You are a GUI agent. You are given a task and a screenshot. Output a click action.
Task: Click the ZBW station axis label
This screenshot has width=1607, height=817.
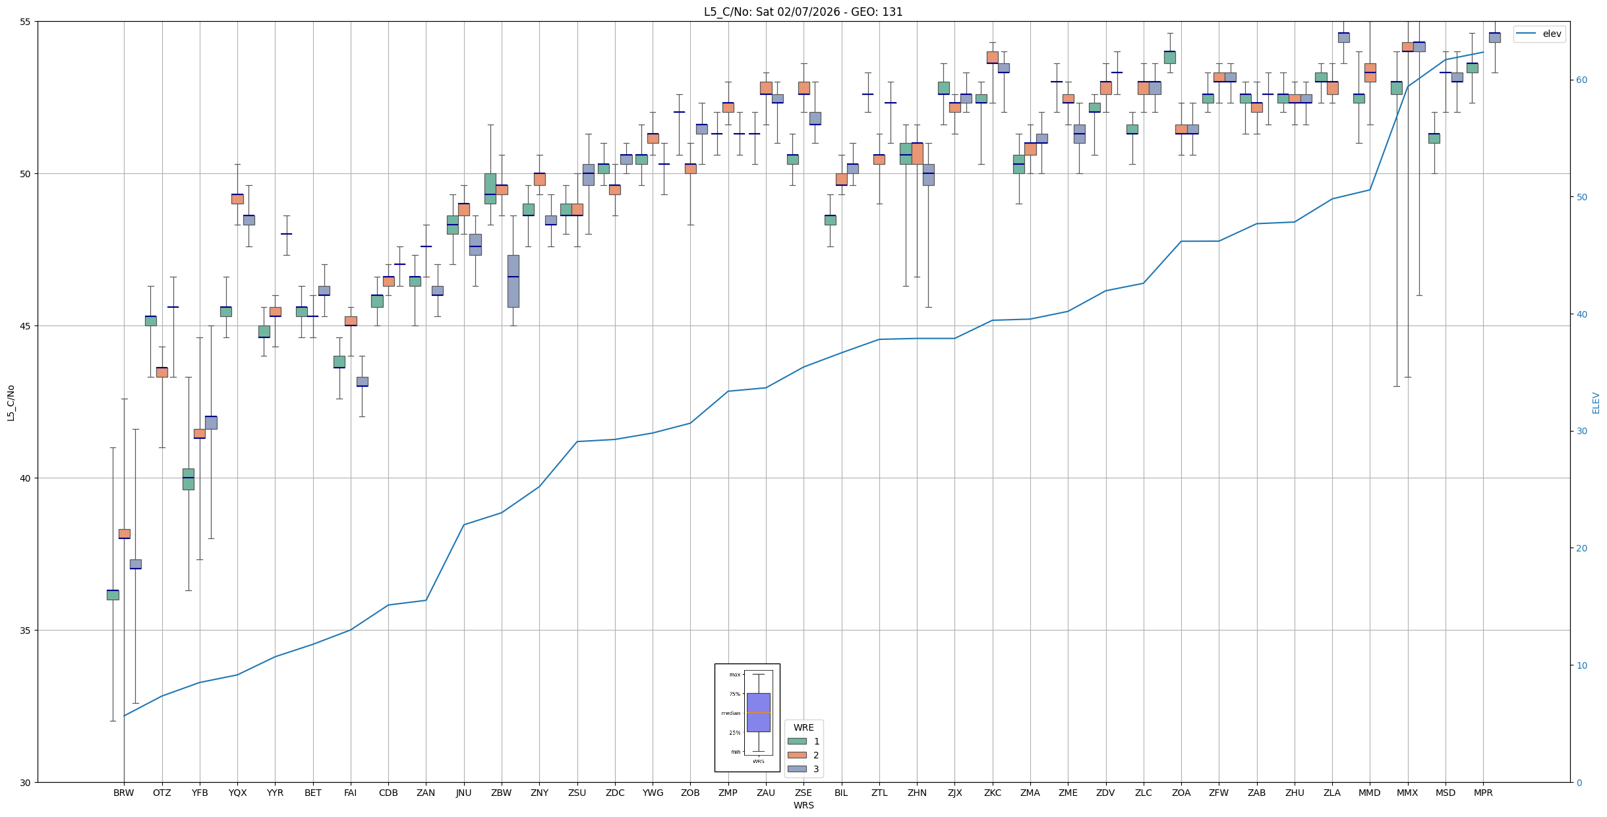[x=502, y=793]
